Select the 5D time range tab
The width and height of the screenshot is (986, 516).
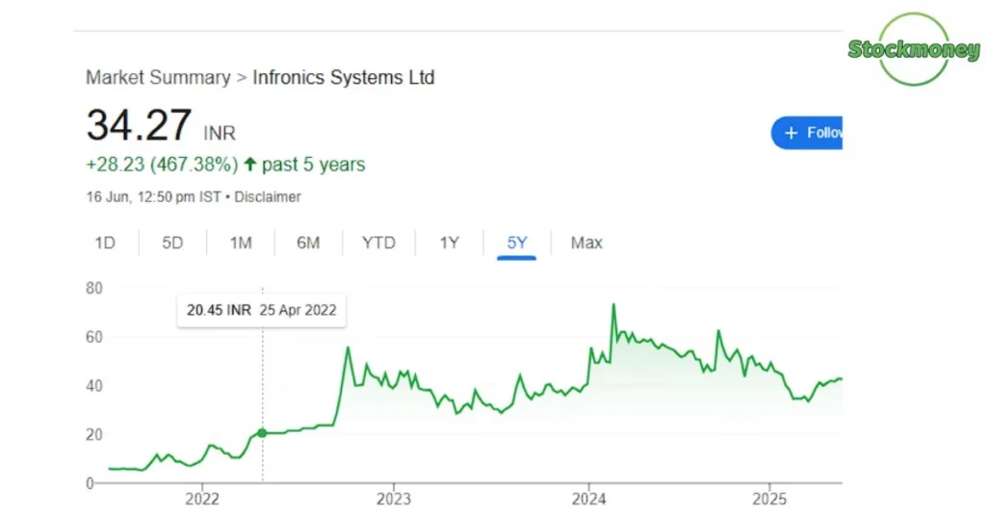(172, 243)
